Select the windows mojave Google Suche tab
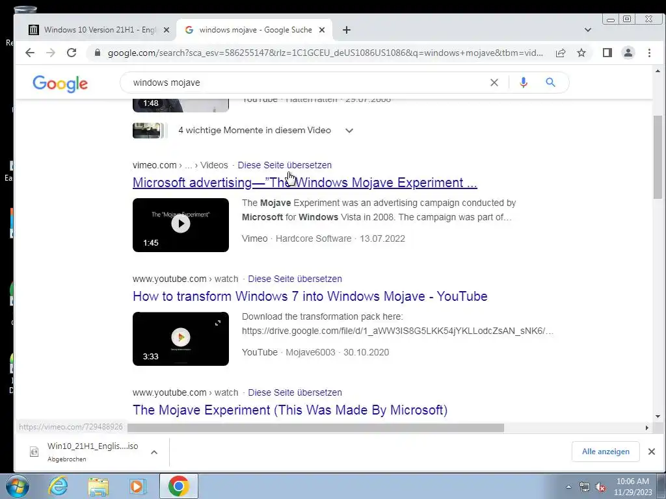 (254, 30)
